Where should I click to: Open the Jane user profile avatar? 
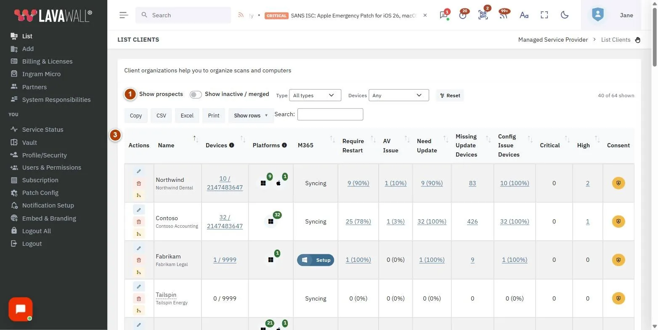coord(597,15)
